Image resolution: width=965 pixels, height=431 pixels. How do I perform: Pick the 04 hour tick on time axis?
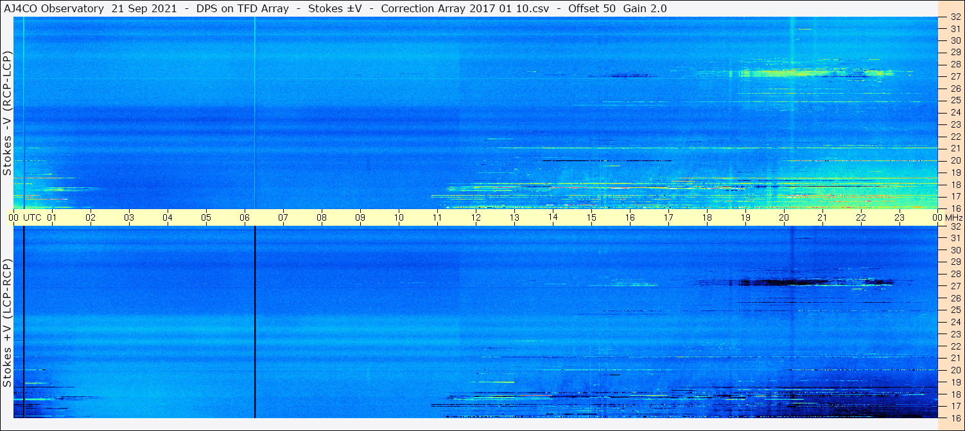[168, 217]
